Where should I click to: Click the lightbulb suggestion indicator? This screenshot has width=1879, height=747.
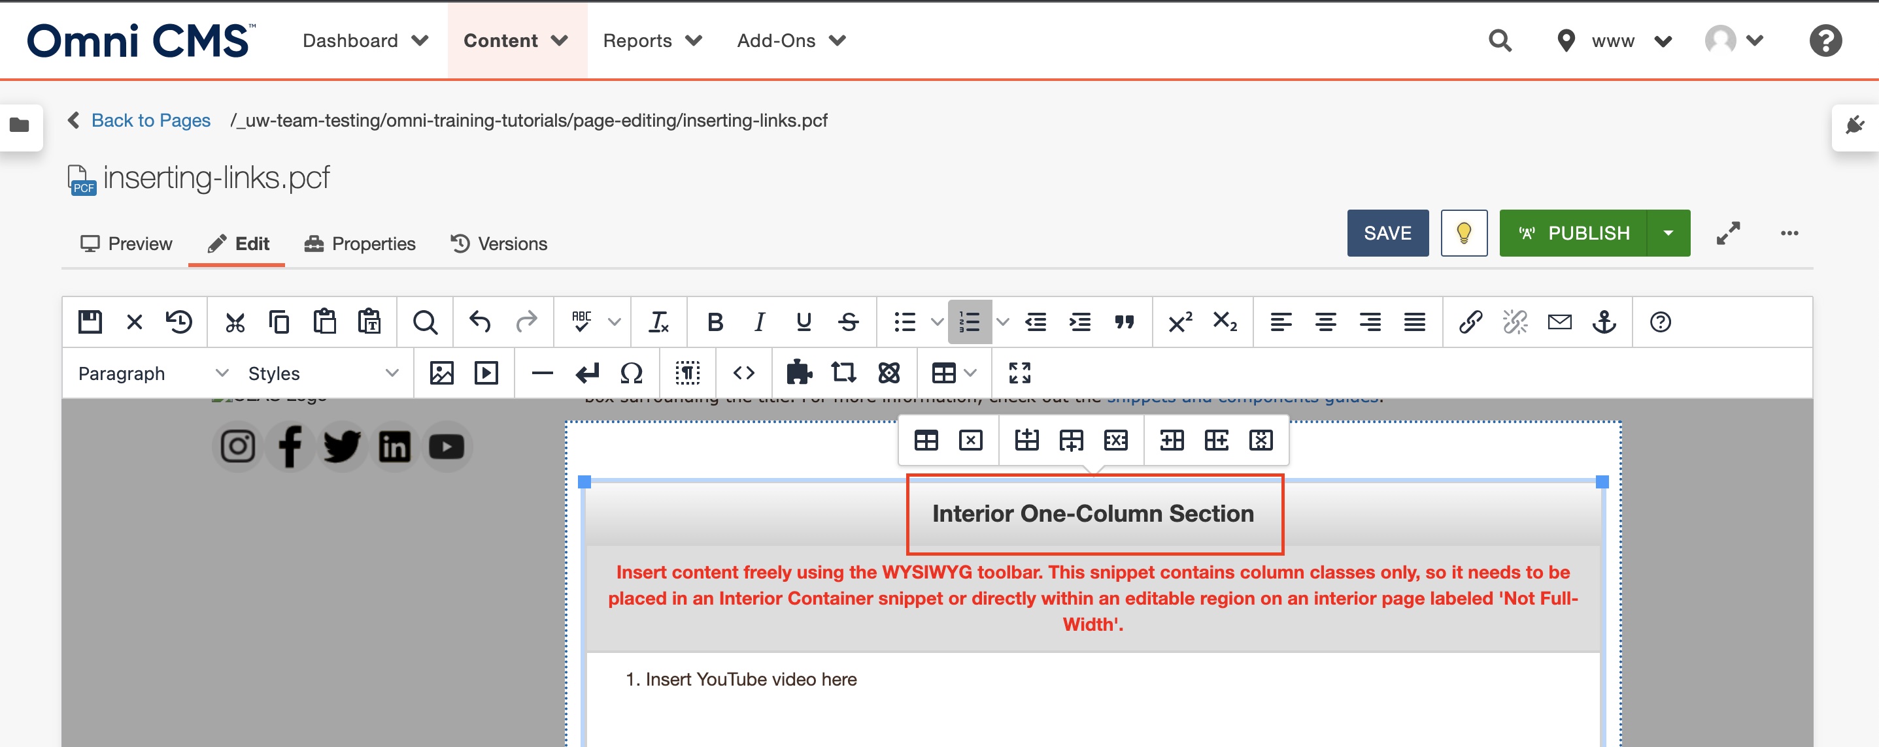coord(1464,233)
